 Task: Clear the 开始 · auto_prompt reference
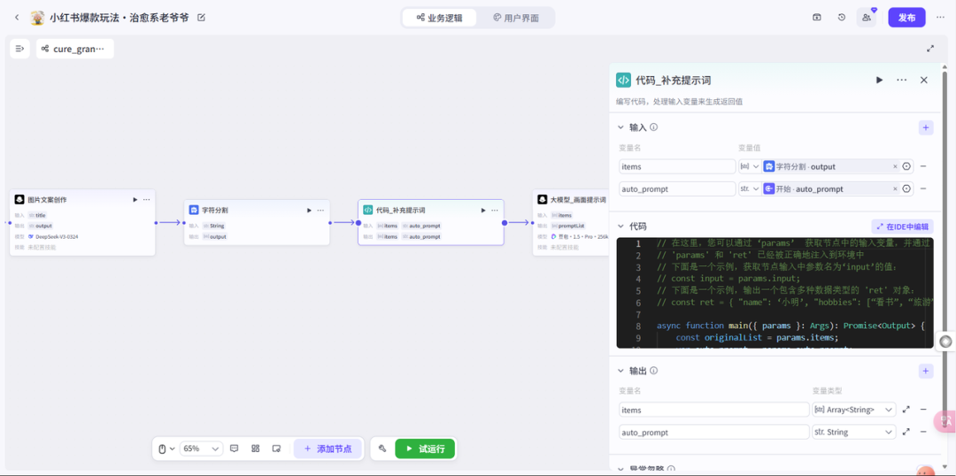[x=895, y=189]
